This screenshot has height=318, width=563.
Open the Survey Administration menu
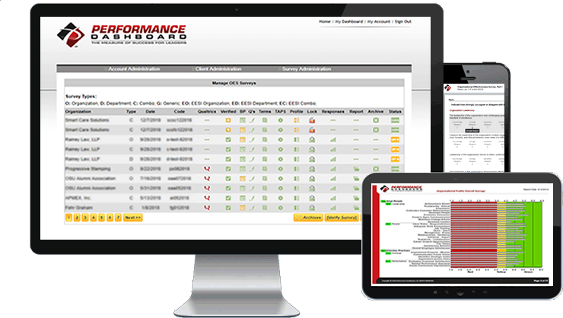tap(307, 69)
